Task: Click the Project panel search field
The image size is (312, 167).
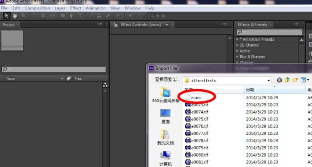Action: (54, 69)
